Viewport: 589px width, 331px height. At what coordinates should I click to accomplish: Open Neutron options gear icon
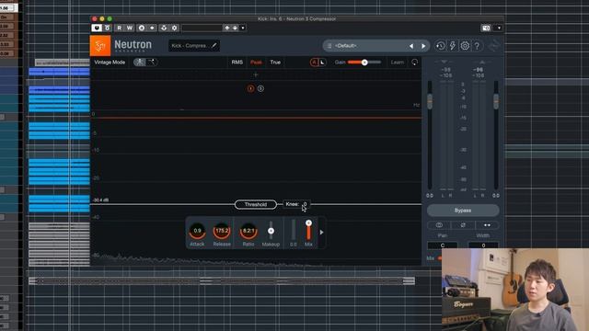[x=465, y=46]
